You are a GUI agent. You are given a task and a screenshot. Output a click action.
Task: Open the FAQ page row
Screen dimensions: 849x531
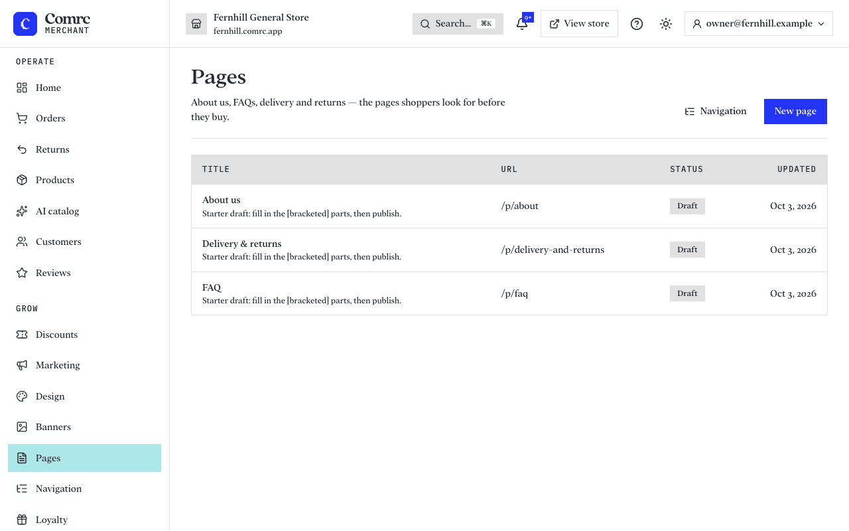coord(509,293)
